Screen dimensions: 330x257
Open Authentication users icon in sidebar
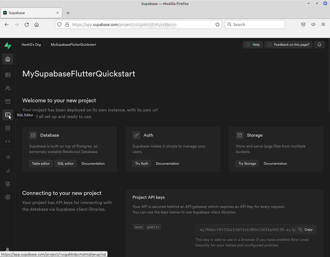tap(8, 88)
